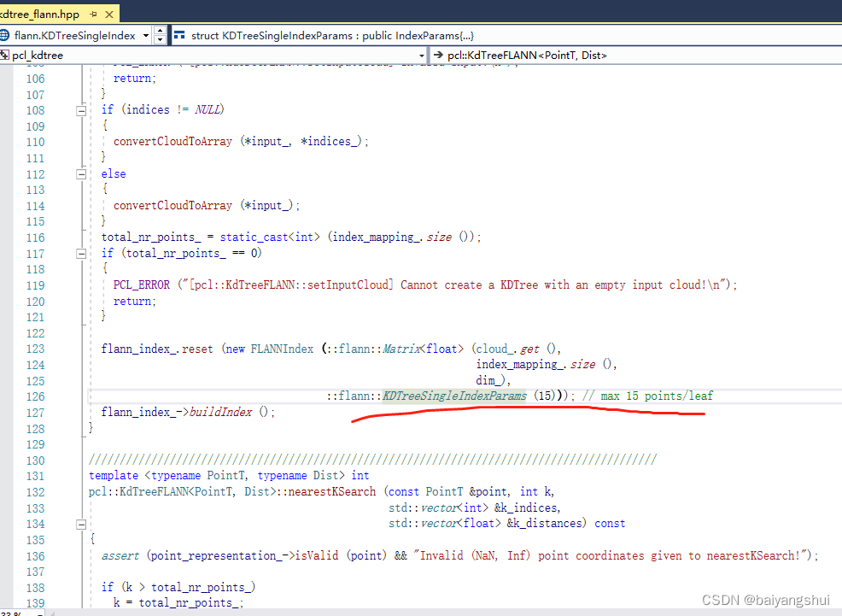The image size is (842, 616).
Task: Collapse the nearestKSearch function body at line 134
Action: pyautogui.click(x=81, y=525)
